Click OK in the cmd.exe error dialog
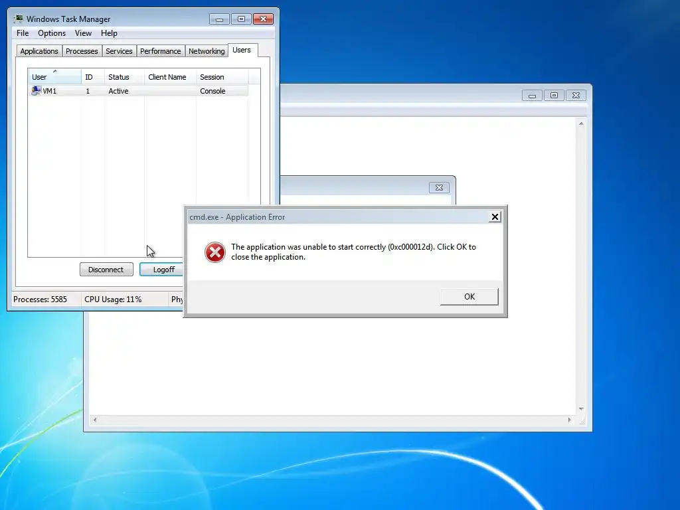The width and height of the screenshot is (680, 510). tap(469, 297)
